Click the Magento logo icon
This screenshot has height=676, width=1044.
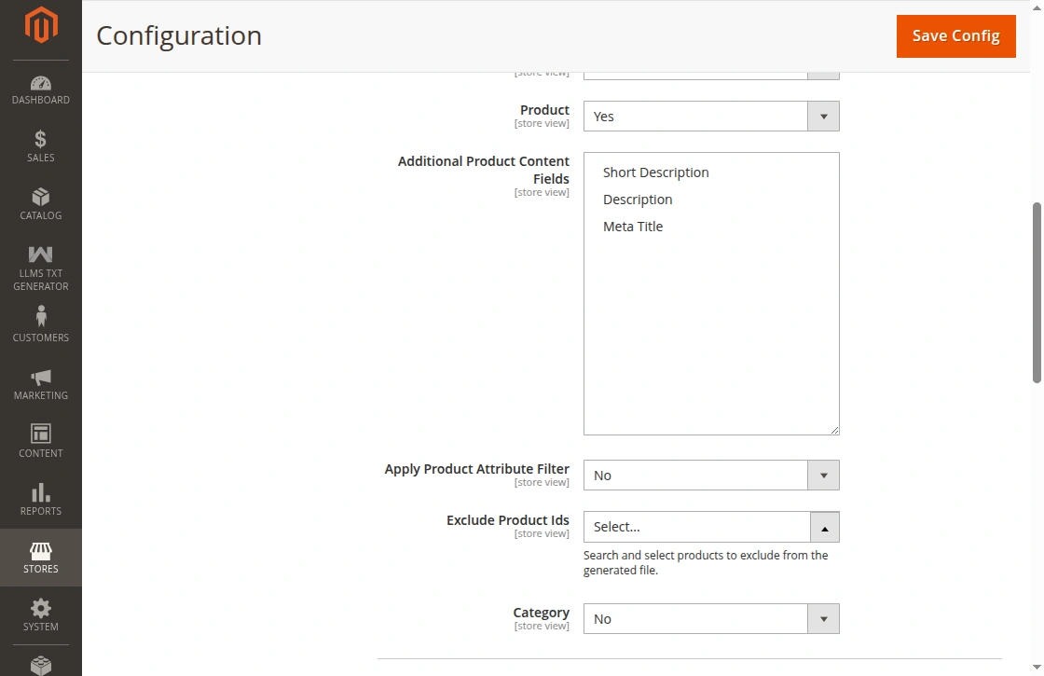coord(41,24)
